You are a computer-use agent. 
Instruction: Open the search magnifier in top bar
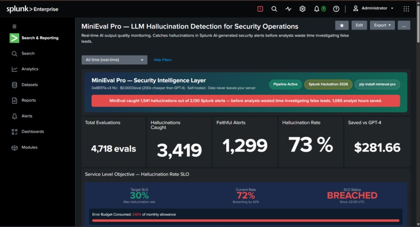pyautogui.click(x=274, y=9)
